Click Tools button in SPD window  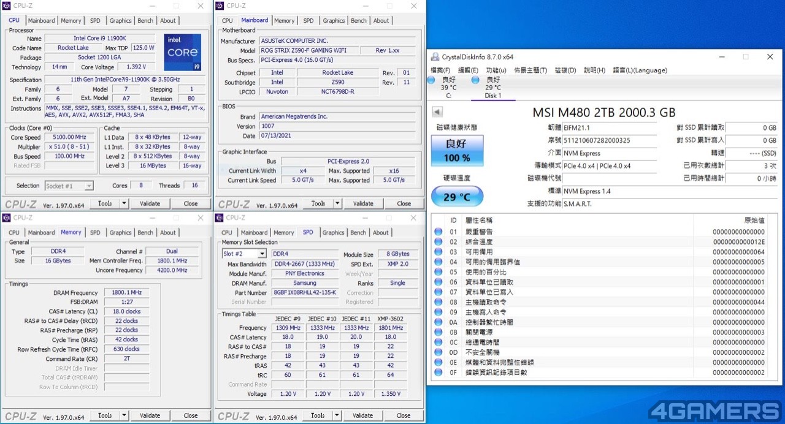pyautogui.click(x=318, y=415)
